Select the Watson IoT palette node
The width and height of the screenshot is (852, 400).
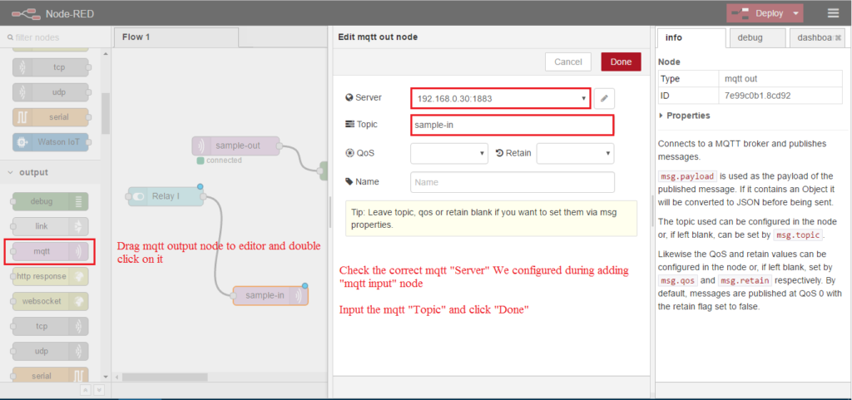(x=50, y=142)
